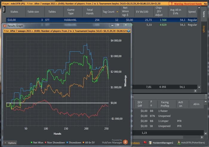Click the main filter description bar
The height and width of the screenshot is (147, 209).
click(85, 4)
